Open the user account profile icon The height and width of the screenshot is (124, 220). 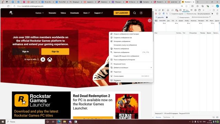[141, 13]
